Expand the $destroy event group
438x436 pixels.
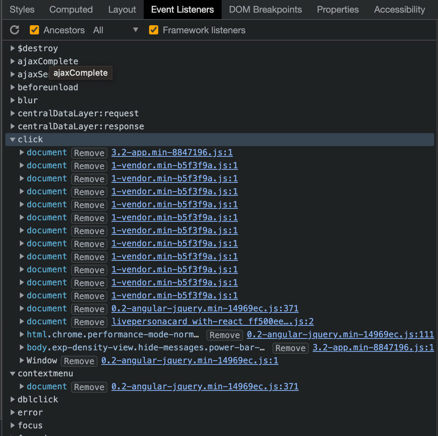click(x=13, y=48)
